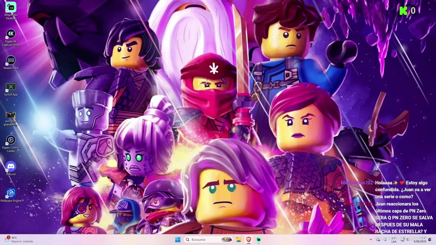Open the notification bell in taskbar
The height and width of the screenshot is (245, 436).
(430, 240)
